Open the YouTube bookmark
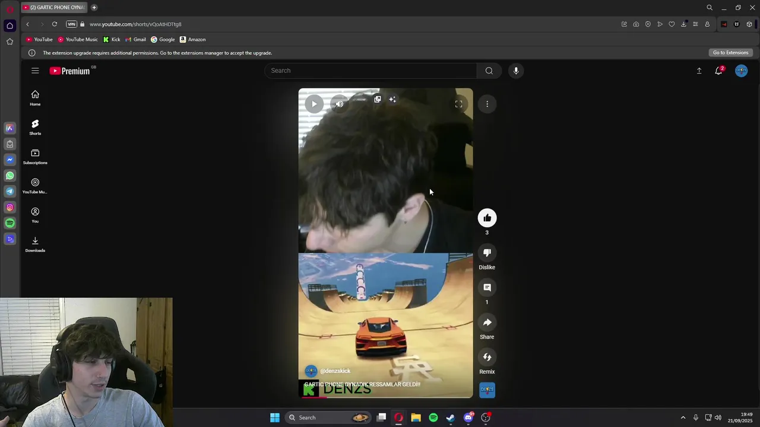760x427 pixels. click(x=39, y=39)
